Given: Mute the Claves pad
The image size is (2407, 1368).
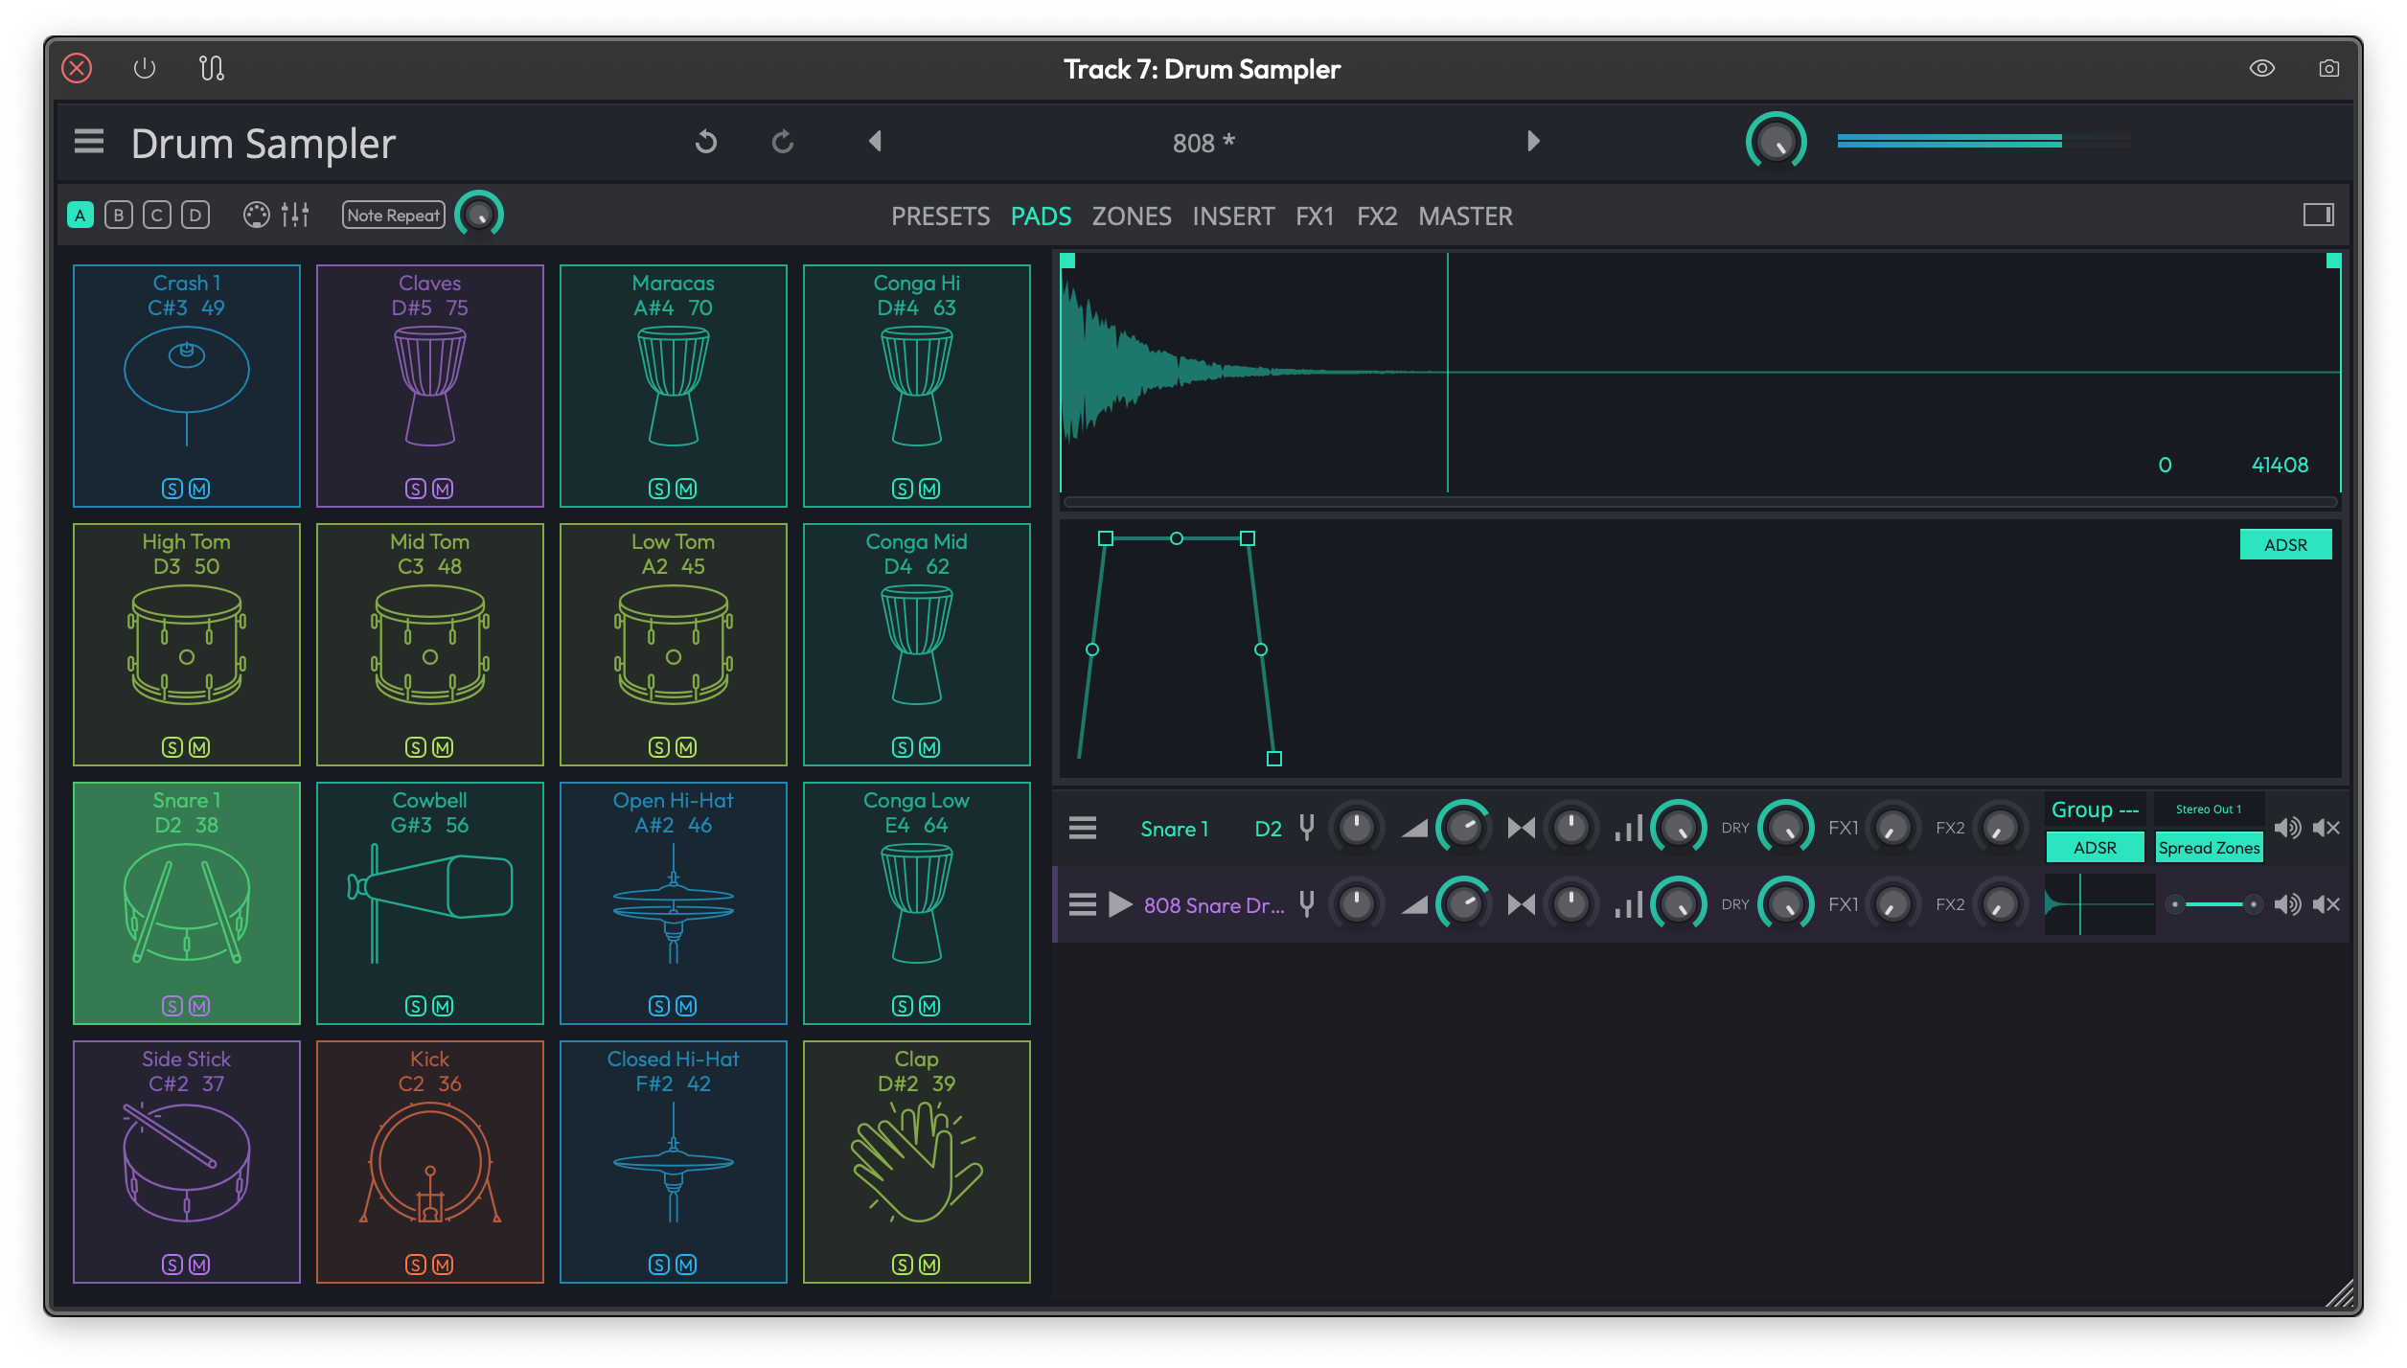Looking at the screenshot, I should click(x=443, y=489).
